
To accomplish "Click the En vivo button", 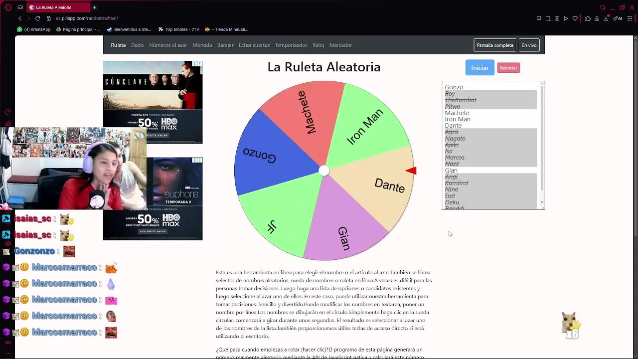I will point(529,45).
